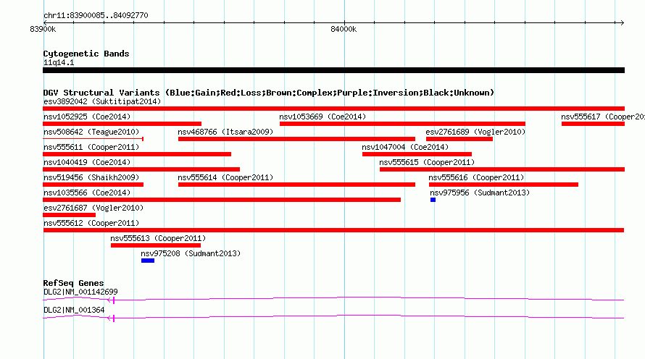Open the esv2761689 (Vogler2010) variant label

pyautogui.click(x=475, y=132)
